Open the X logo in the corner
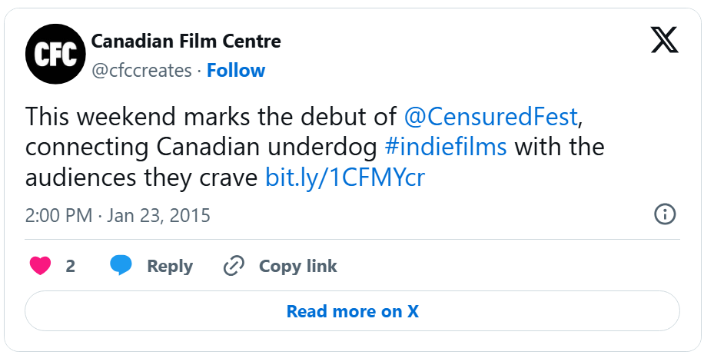704x355 pixels. tap(664, 41)
